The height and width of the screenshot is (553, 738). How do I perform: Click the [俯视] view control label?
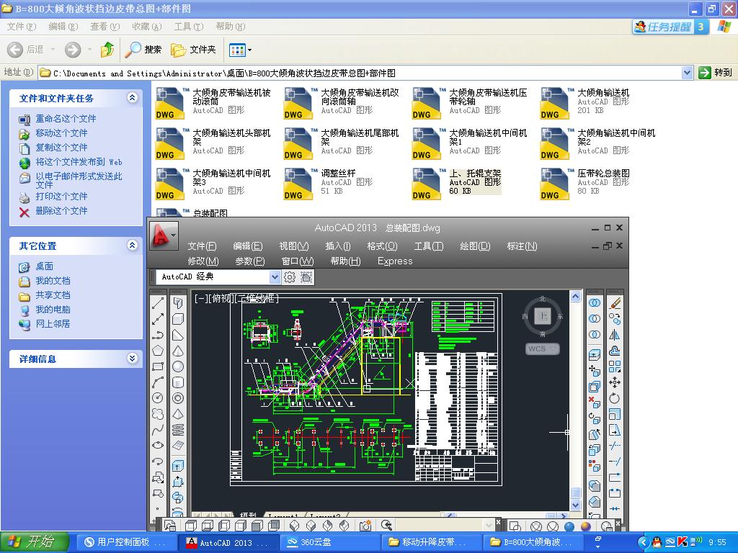tap(222, 298)
